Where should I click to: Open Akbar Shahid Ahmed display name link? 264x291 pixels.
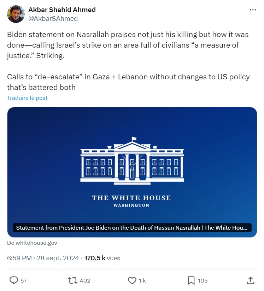point(62,10)
